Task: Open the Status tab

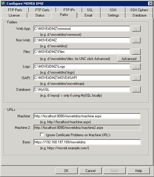Action: click(x=40, y=15)
